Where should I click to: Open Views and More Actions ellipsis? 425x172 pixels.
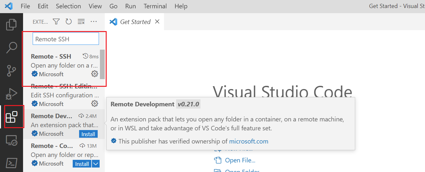coord(94,22)
